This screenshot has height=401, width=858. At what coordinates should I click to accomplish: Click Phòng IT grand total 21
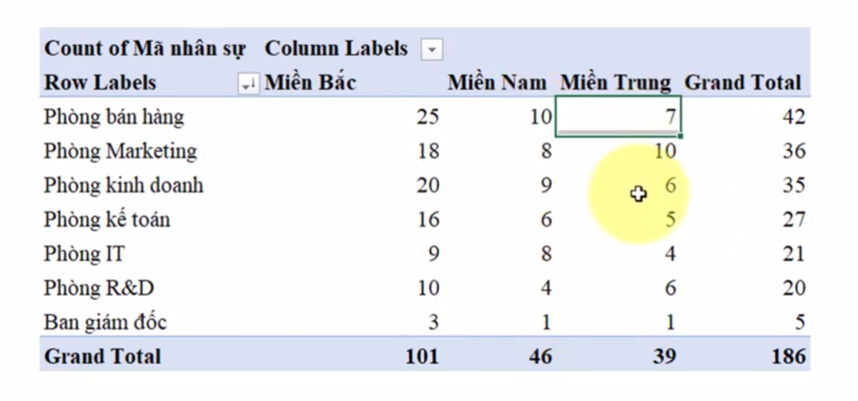793,254
